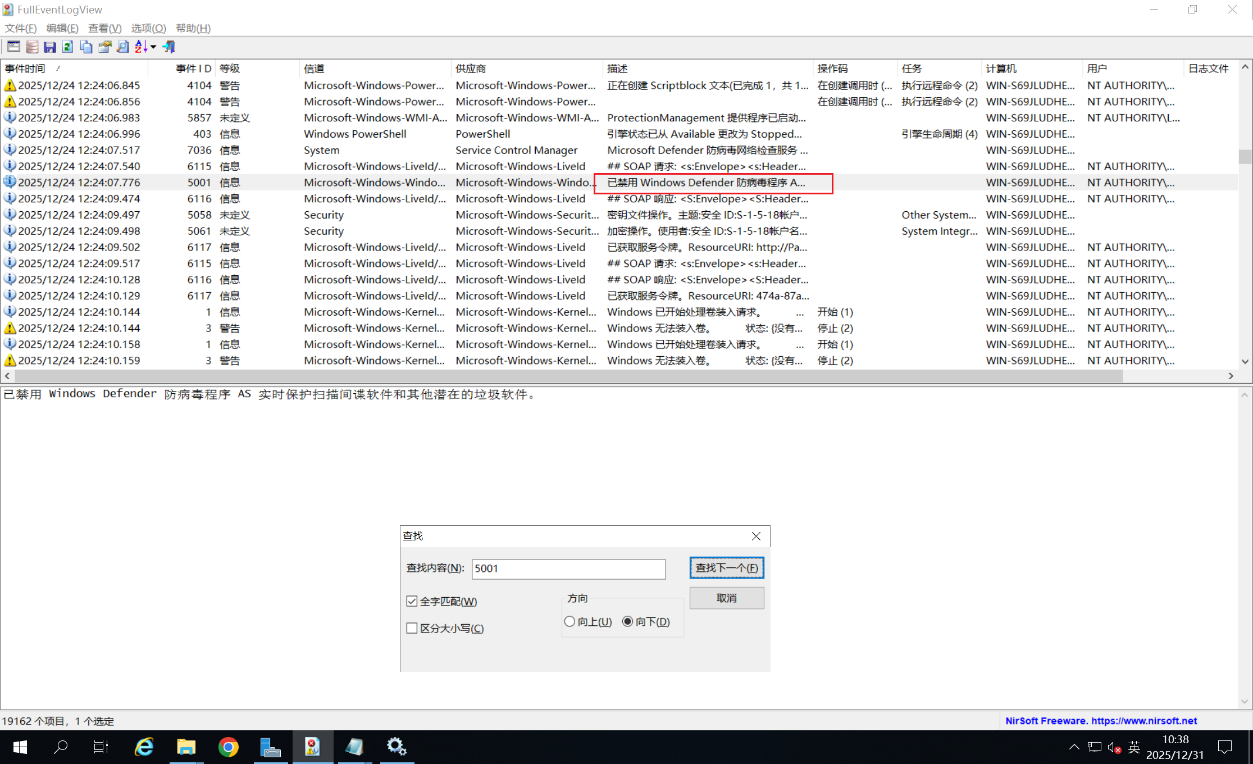Click the horizontal scrollbar of the event list
The image size is (1253, 764).
[562, 376]
